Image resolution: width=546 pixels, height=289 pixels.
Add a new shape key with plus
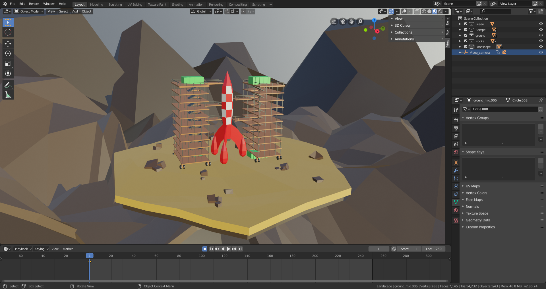point(541,160)
